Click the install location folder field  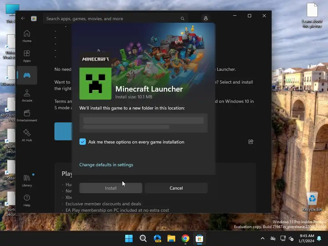143,123
